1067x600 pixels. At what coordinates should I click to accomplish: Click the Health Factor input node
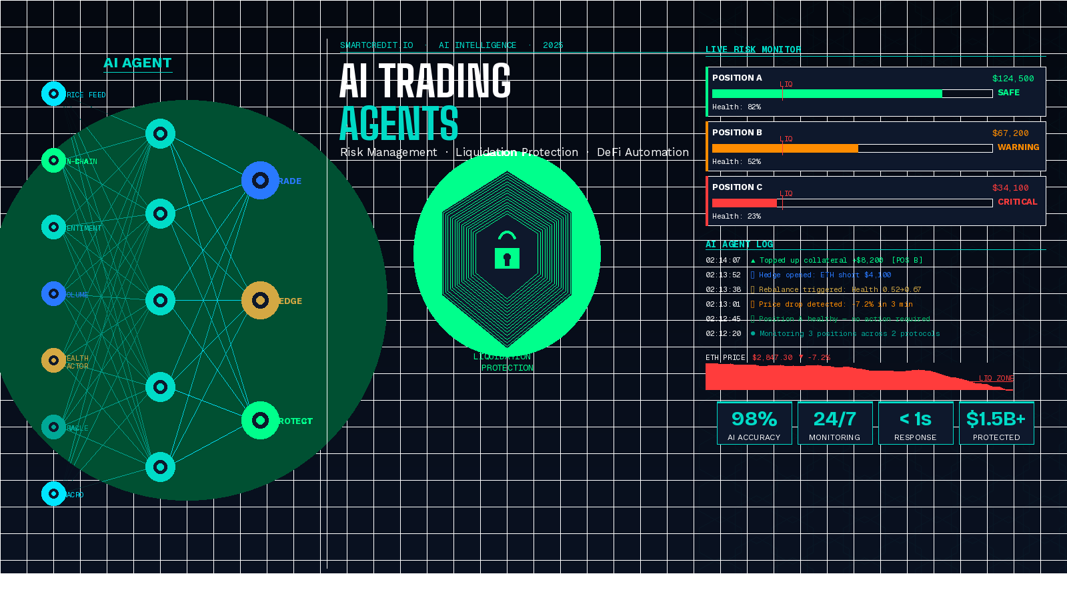coord(53,361)
